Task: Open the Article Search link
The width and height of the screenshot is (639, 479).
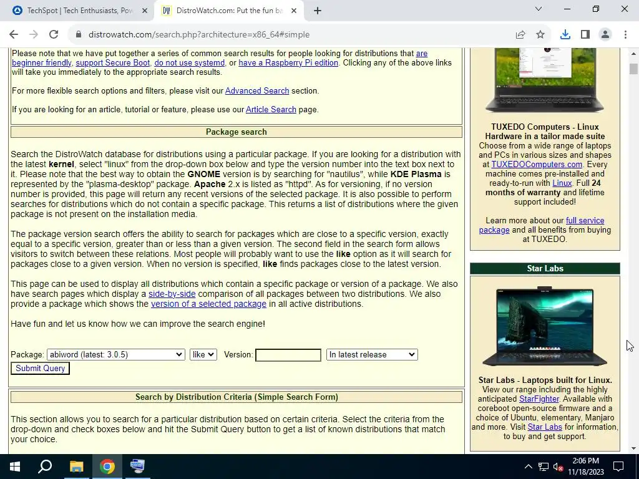Action: 271,110
